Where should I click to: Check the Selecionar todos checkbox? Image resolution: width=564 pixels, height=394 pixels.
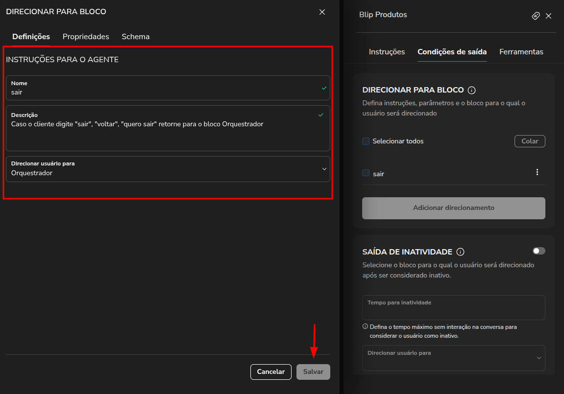coord(366,141)
